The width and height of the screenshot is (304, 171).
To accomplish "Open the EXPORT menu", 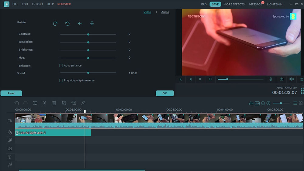I will click(x=37, y=4).
